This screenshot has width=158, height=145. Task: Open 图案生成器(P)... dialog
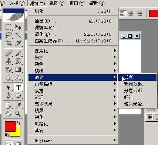[x=73, y=41]
